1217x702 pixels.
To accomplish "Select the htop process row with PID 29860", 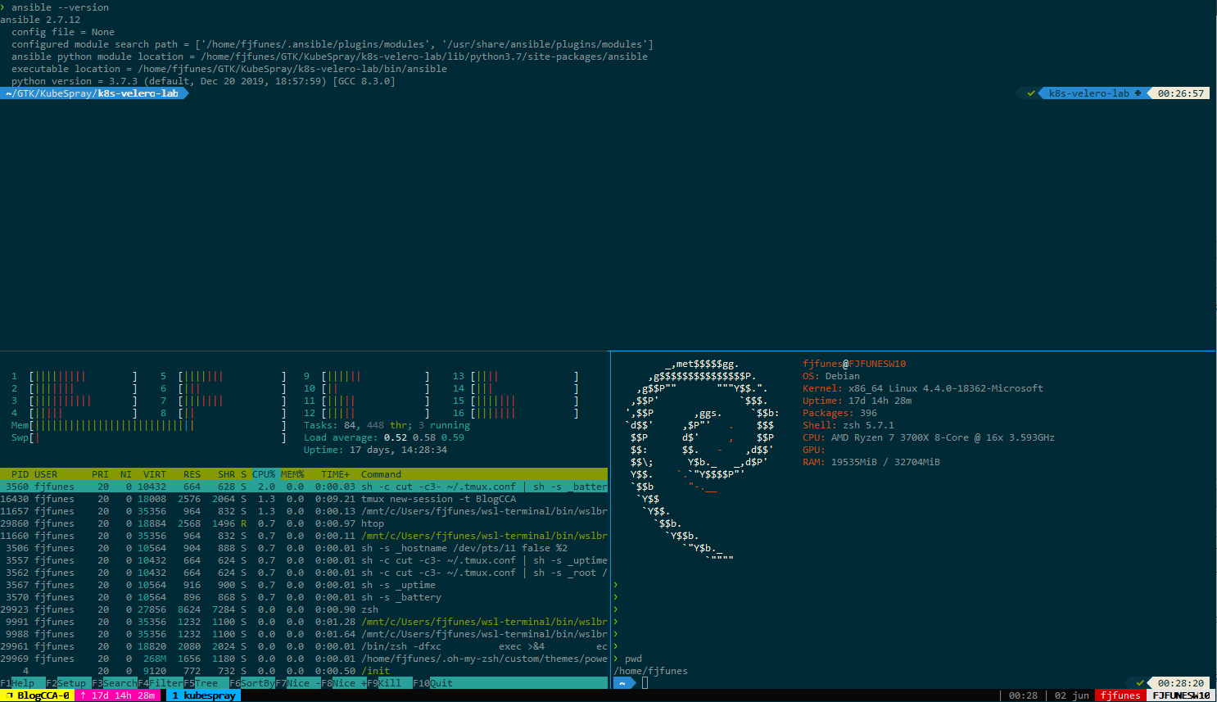I will coord(303,523).
